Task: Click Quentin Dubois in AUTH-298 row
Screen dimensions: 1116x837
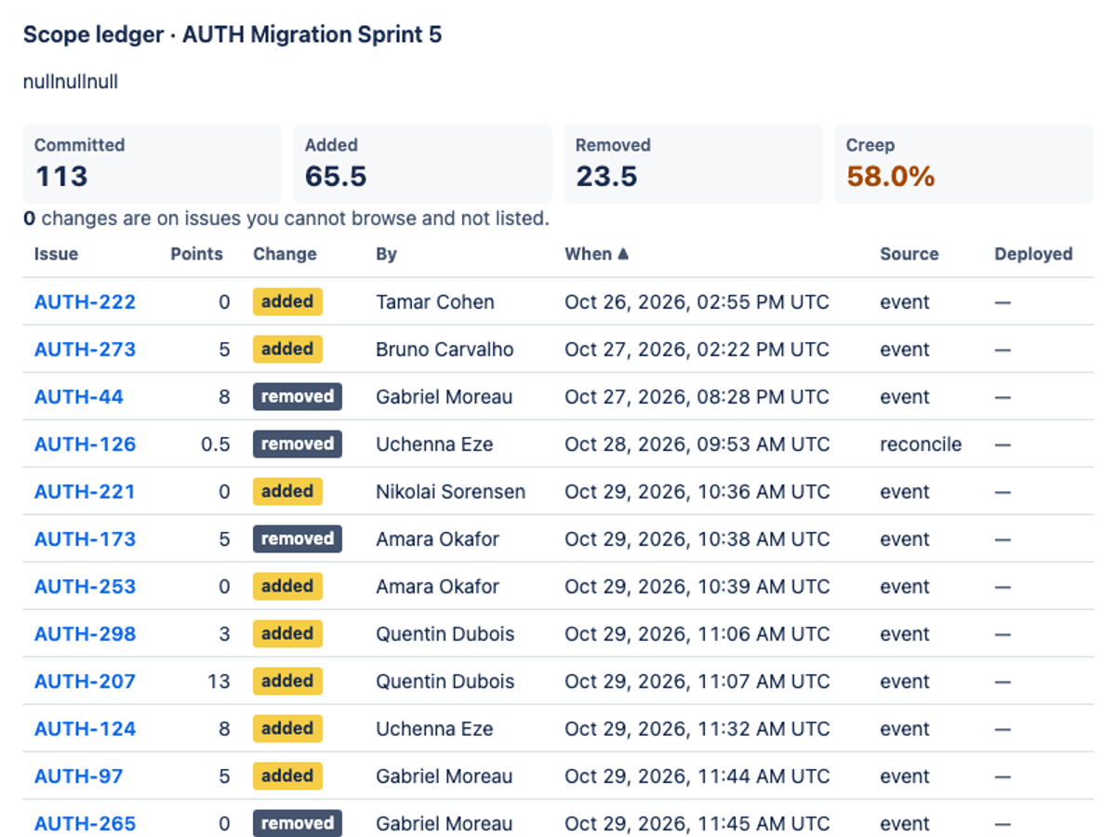Action: point(445,634)
